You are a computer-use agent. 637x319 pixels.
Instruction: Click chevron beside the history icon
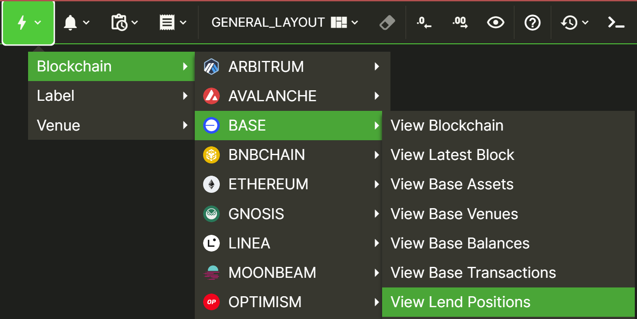click(x=585, y=22)
